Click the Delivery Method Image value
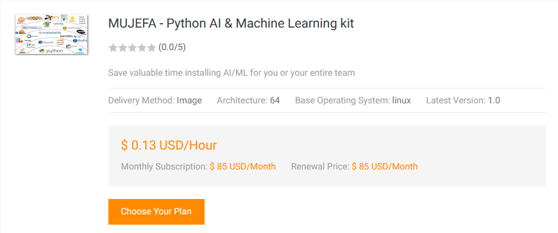 coord(189,101)
